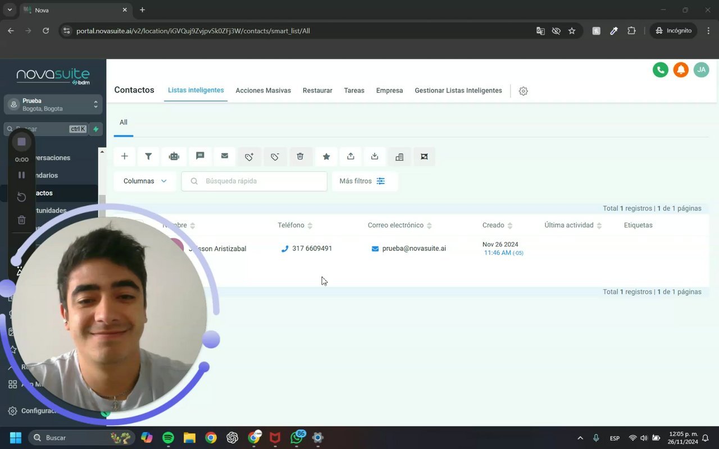This screenshot has height=449, width=719.
Task: Discard the recording with the trash icon
Action: [21, 220]
